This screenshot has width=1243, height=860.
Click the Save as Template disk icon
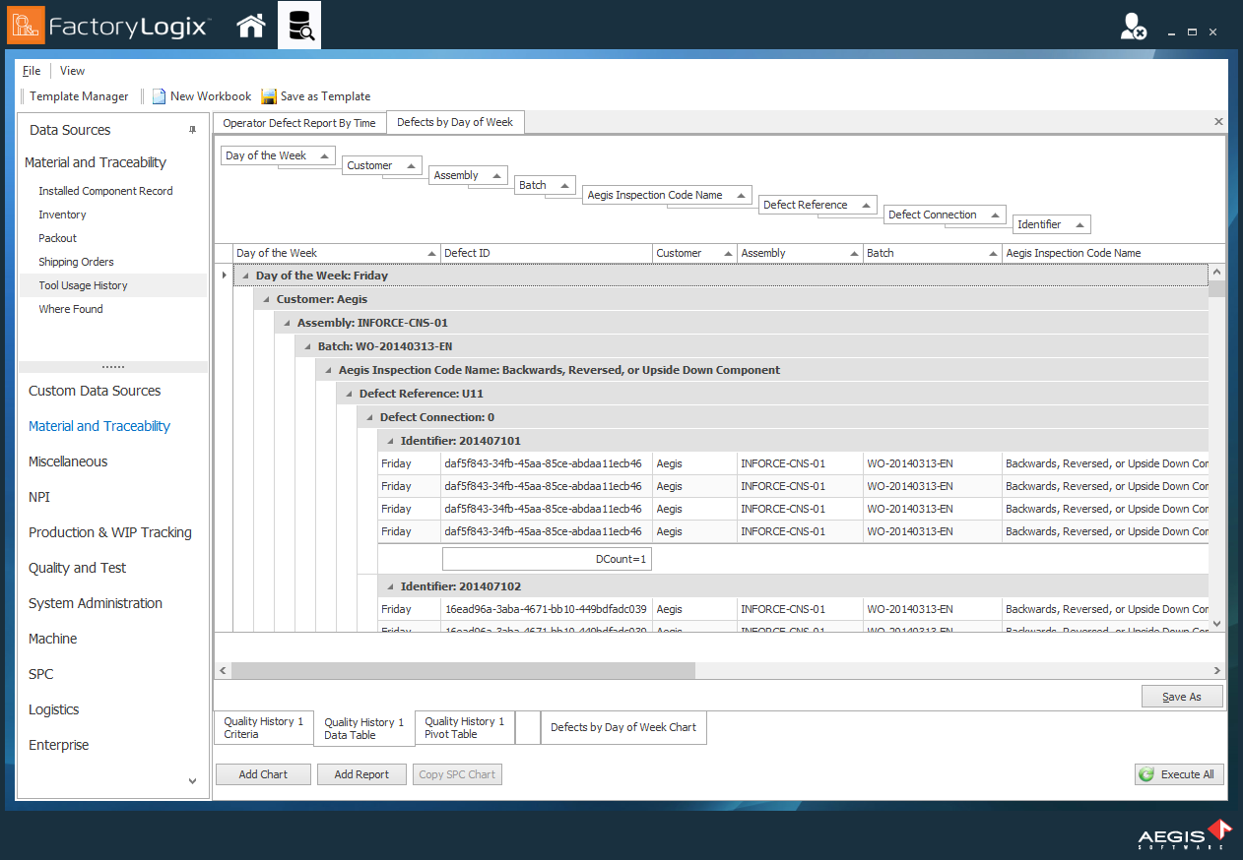point(269,96)
